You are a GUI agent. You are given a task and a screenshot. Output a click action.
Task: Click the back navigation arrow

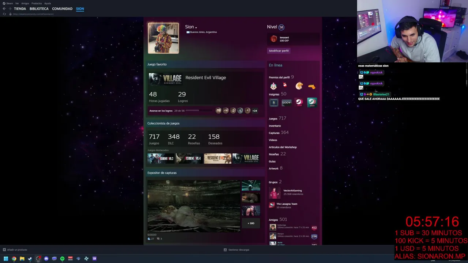[4, 9]
